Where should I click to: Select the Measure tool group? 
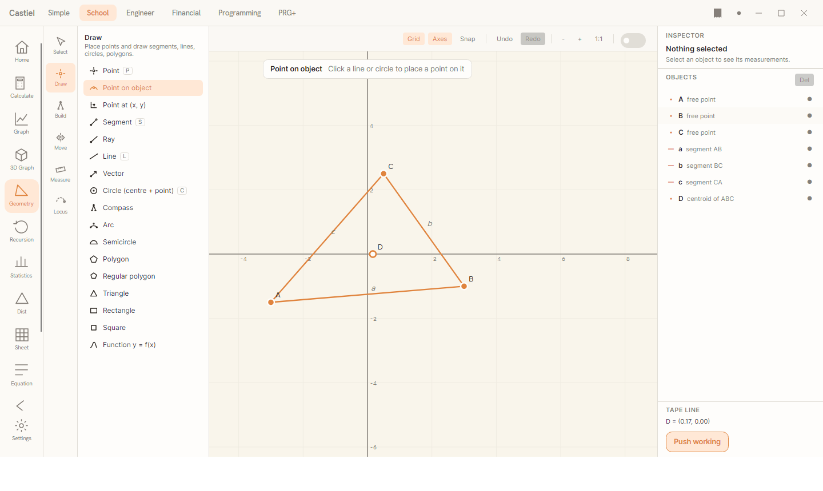(x=61, y=174)
